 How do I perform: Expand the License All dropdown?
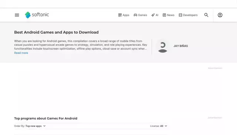point(158,126)
